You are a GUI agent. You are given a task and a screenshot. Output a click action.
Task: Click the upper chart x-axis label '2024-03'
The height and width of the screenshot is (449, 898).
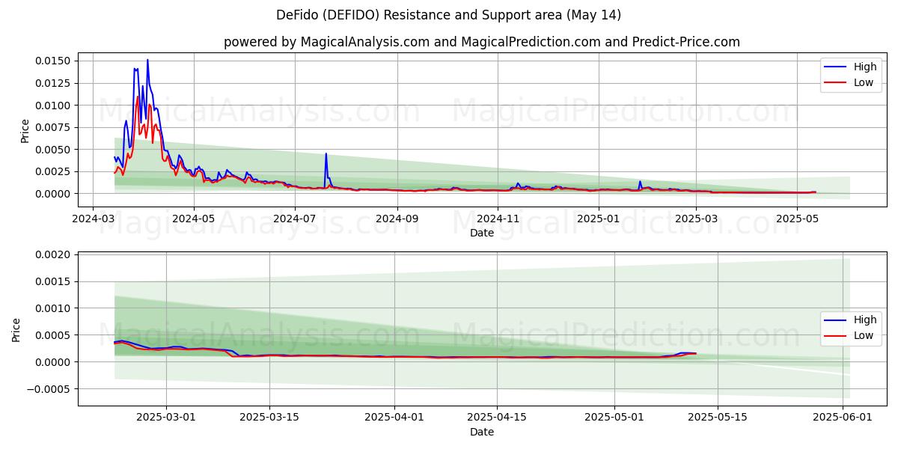point(93,219)
